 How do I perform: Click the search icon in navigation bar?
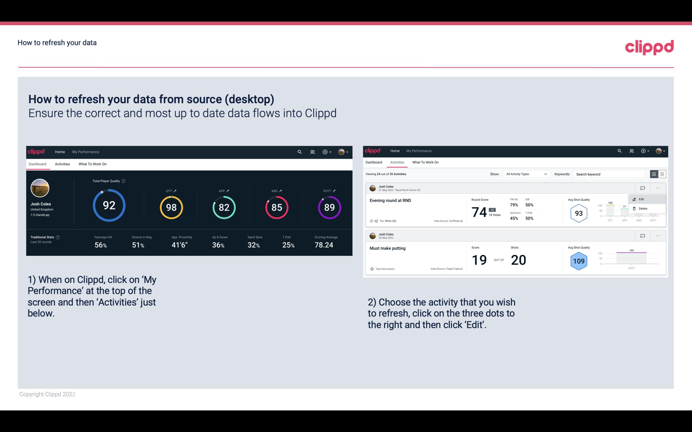[x=299, y=151]
